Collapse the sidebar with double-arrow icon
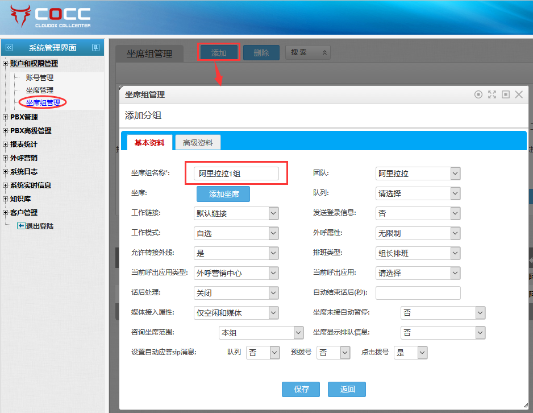The width and height of the screenshot is (533, 413). pos(9,48)
